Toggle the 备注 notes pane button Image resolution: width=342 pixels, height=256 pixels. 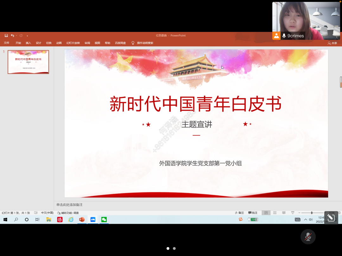tap(239, 213)
